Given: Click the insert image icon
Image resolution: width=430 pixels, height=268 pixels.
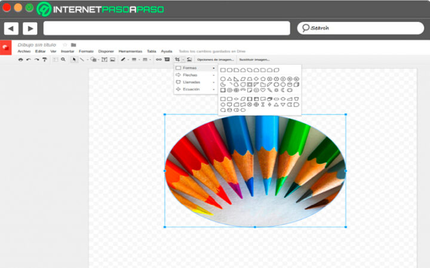Looking at the screenshot, I should 113,60.
